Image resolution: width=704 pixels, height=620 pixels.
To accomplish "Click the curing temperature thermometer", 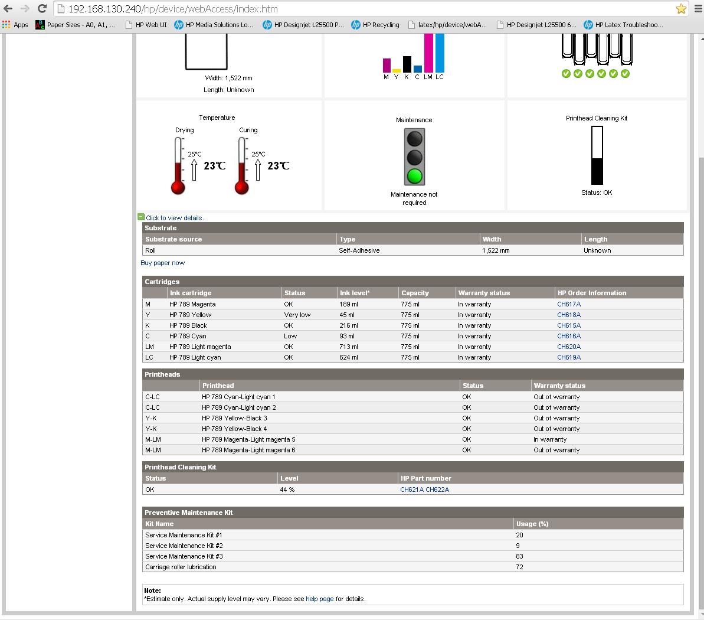I will [241, 166].
